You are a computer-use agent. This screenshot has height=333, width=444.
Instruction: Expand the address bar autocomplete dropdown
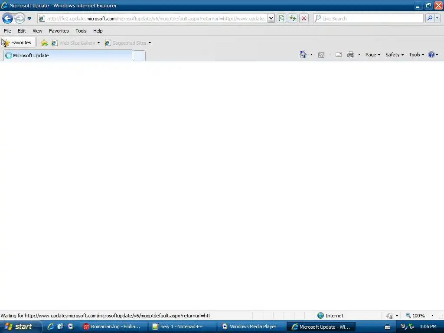[x=271, y=18]
